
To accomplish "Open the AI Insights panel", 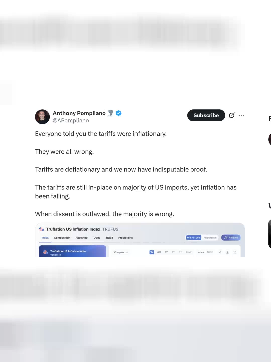I will (231, 237).
